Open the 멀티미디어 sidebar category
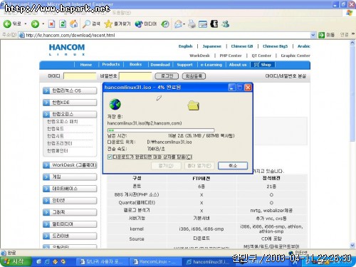The image size is (356, 267). [x=70, y=224]
